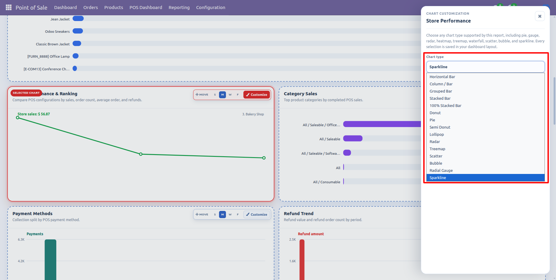Screen dimensions: 556x280
Task: Select Treemap in the chart type list
Action: (x=485, y=149)
